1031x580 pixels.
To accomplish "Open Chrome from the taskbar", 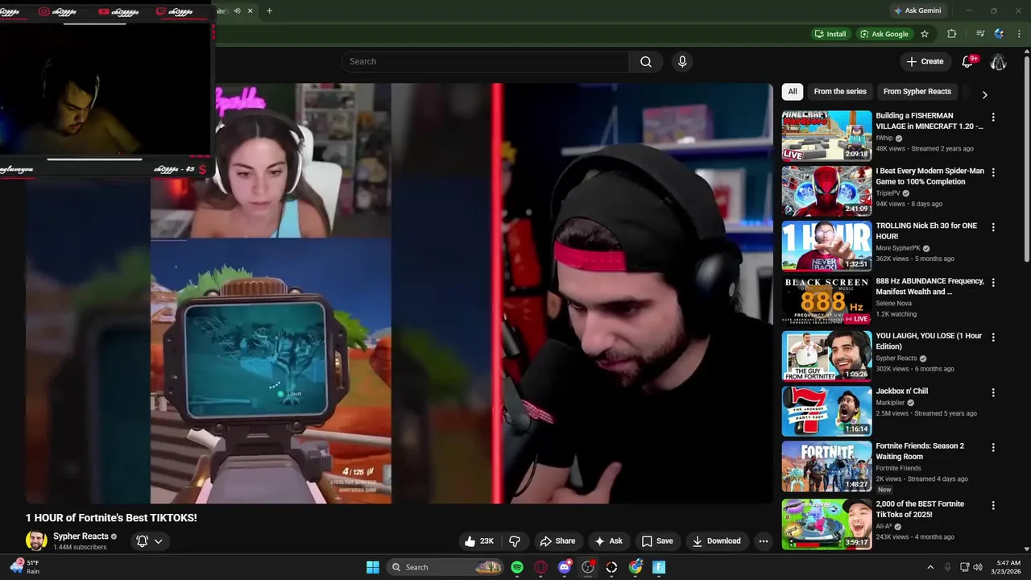I will coord(636,567).
